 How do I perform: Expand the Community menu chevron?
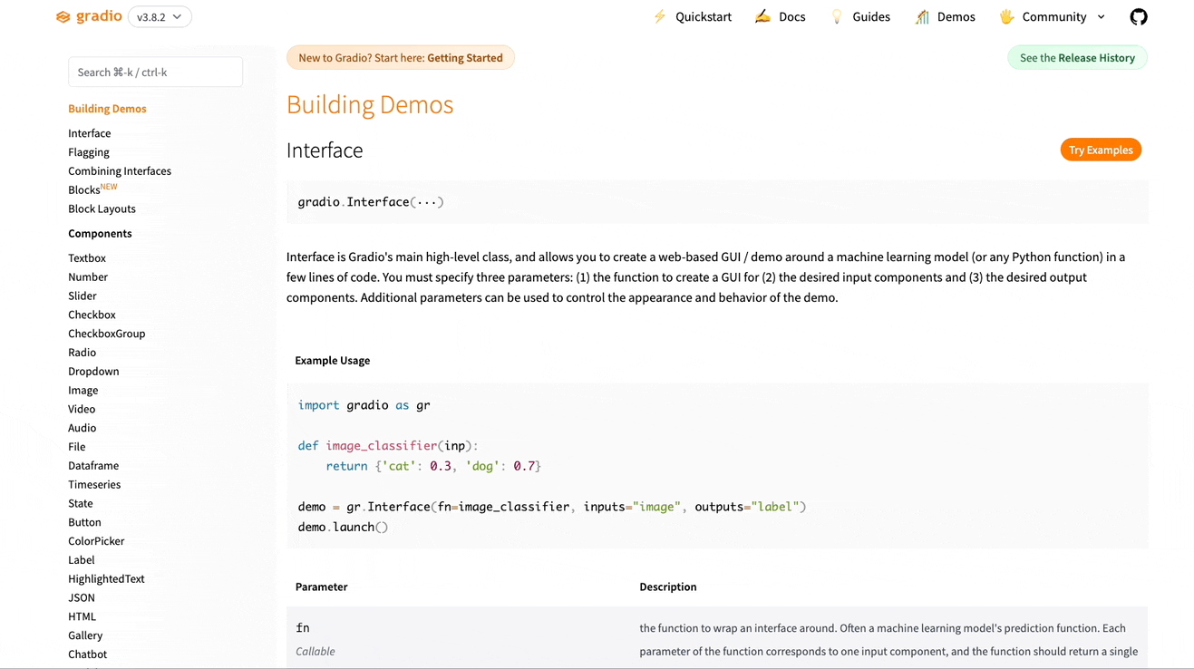(1102, 17)
